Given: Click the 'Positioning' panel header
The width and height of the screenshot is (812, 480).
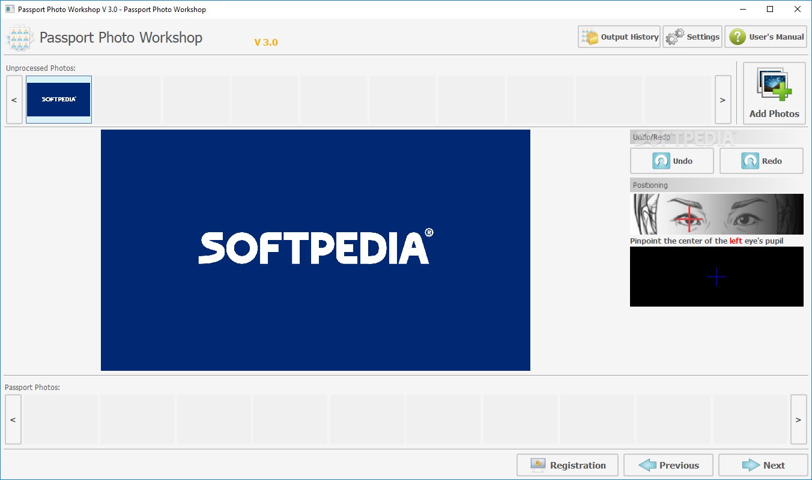Looking at the screenshot, I should [x=717, y=185].
